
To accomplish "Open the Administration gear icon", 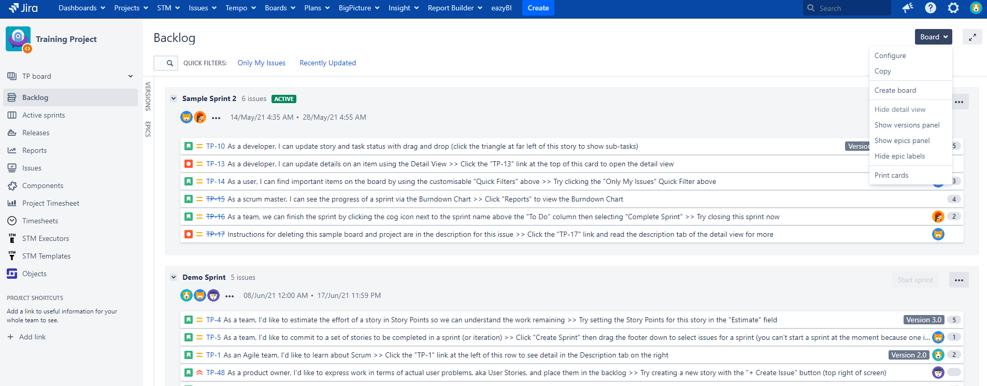I will [x=953, y=8].
